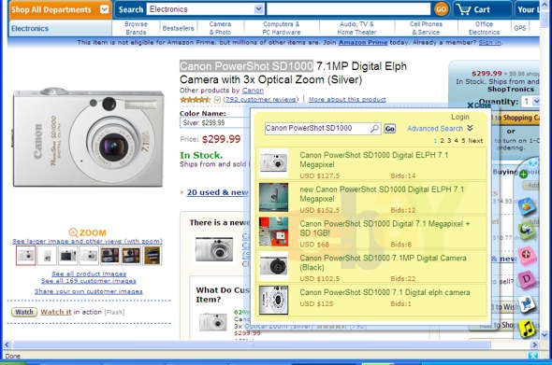Open the 20 used & new link

218,192
